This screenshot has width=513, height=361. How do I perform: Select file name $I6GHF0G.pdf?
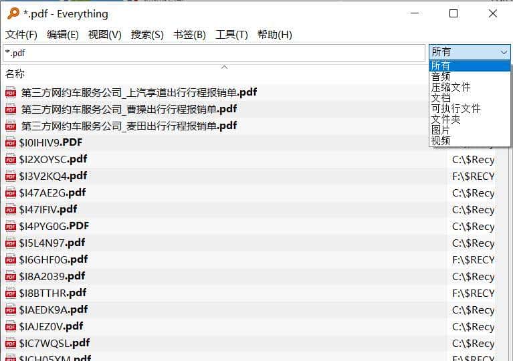pos(54,259)
